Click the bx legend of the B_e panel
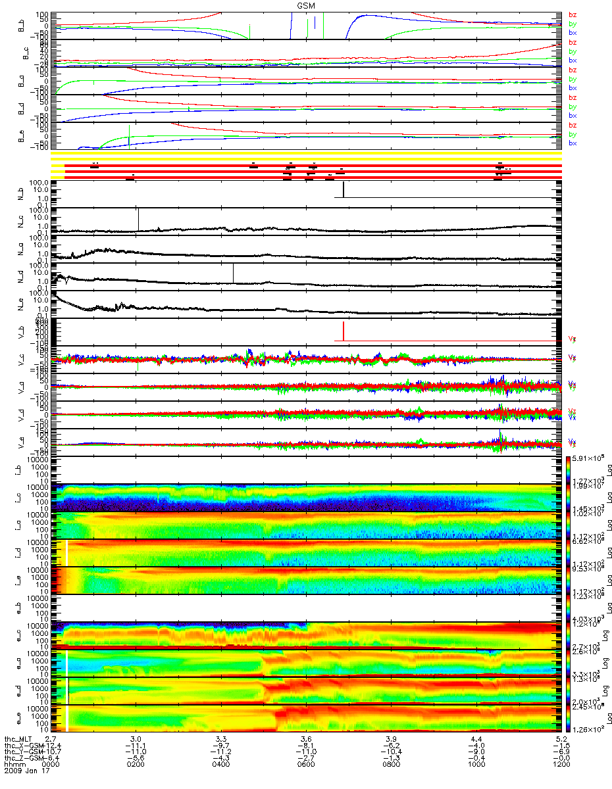 pos(573,143)
